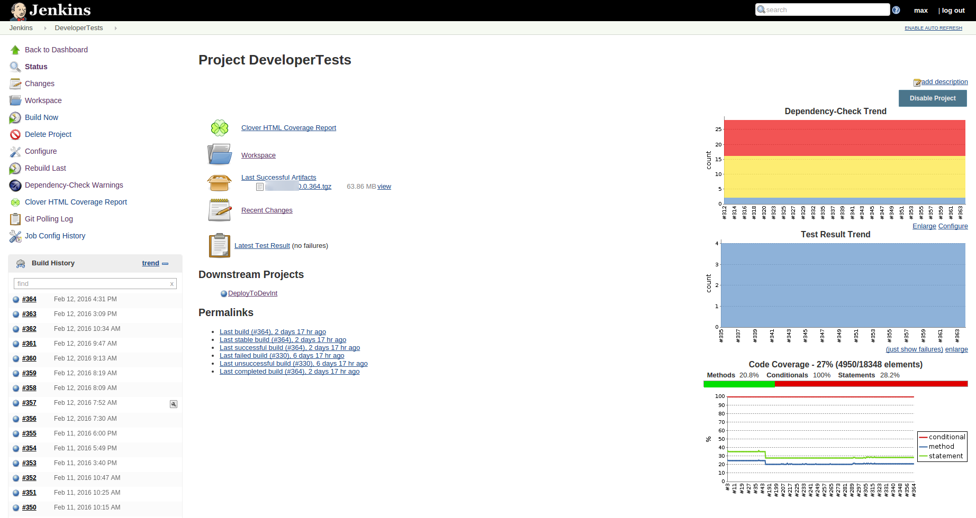Open Status via magnifier icon
976x518 pixels.
click(15, 67)
